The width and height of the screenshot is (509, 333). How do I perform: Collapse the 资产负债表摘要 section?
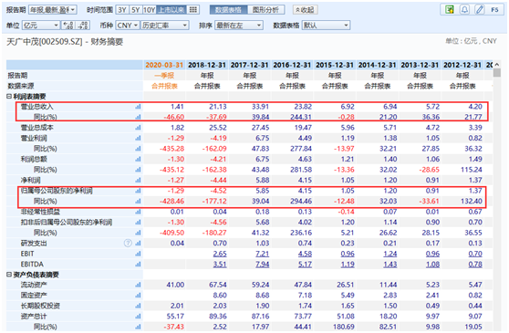pos(9,275)
